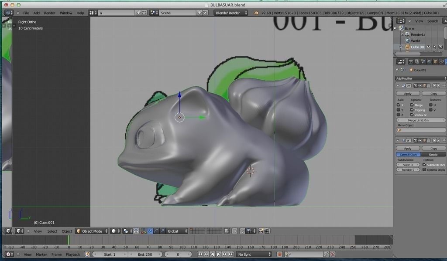Open the 3D View editor type selector
This screenshot has width=447, height=261.
pyautogui.click(x=20, y=231)
